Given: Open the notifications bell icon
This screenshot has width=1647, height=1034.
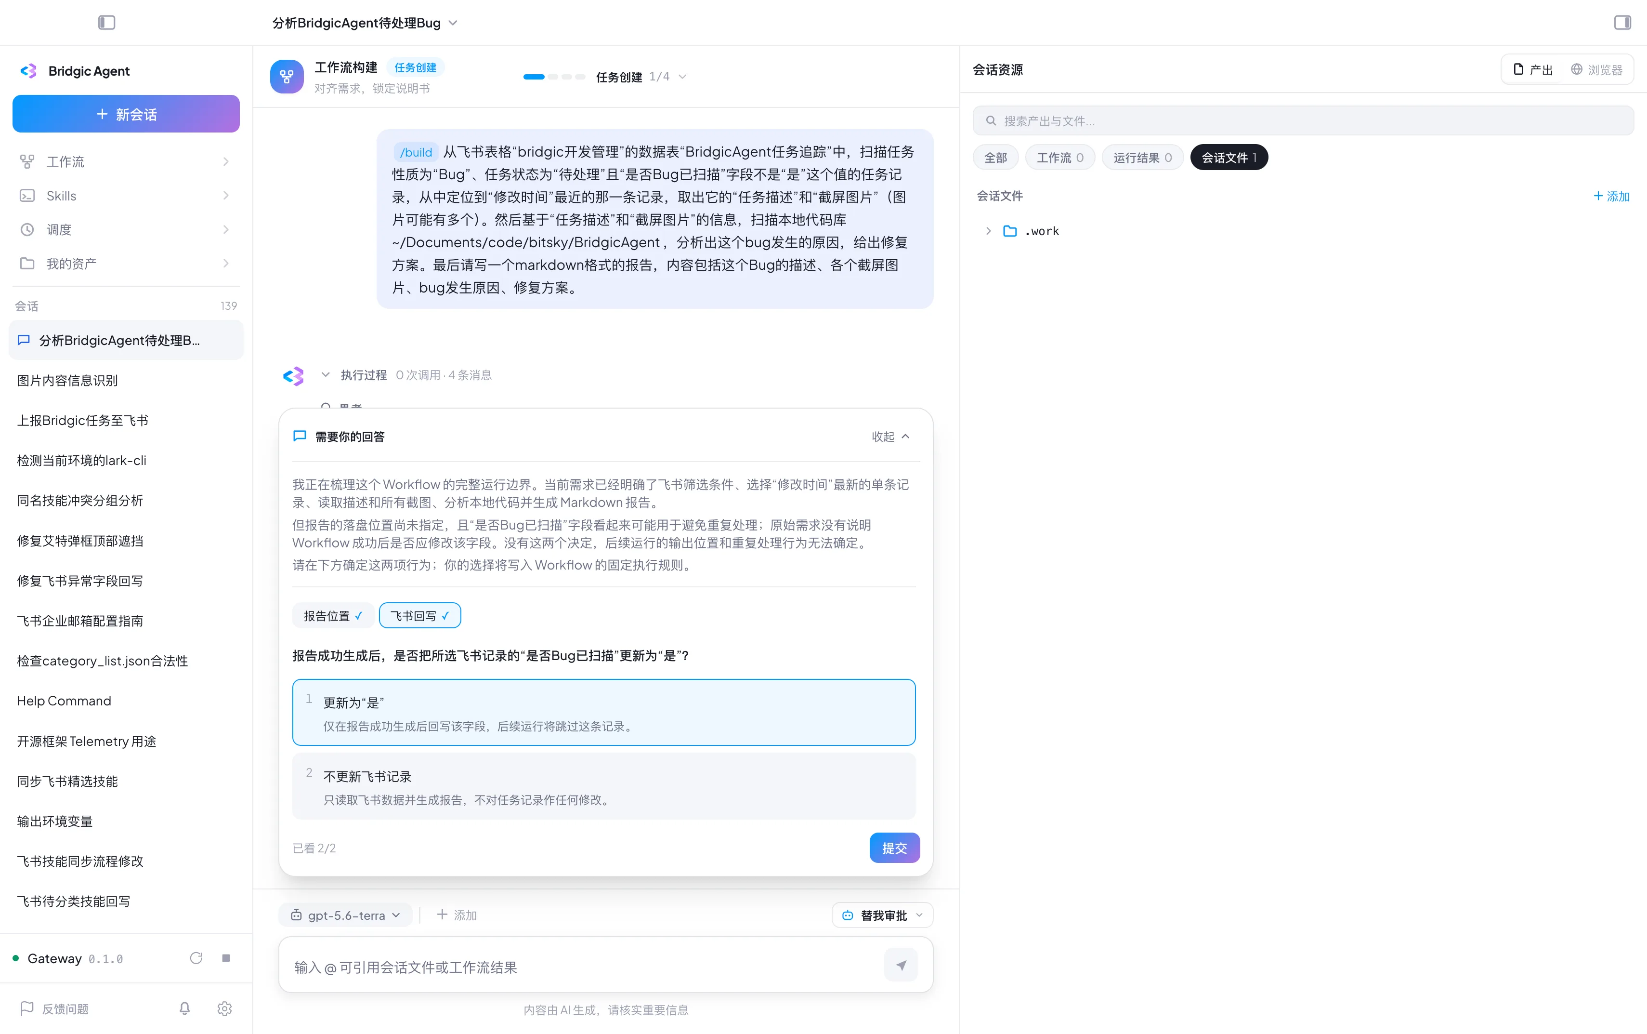Looking at the screenshot, I should (184, 1008).
